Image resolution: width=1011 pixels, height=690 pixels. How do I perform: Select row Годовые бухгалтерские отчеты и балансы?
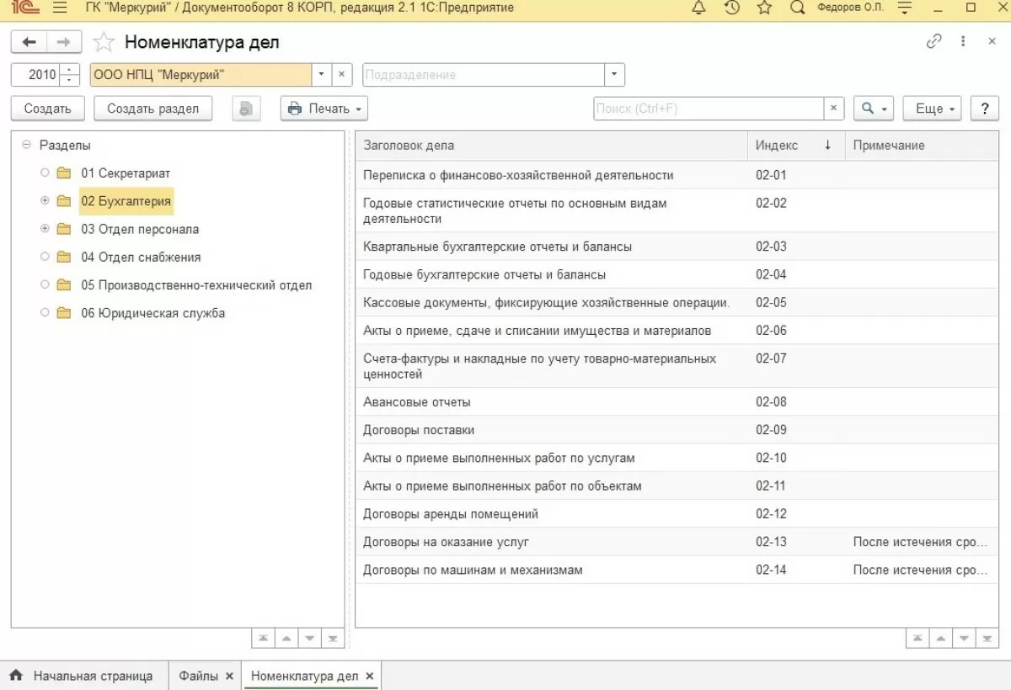(x=677, y=274)
